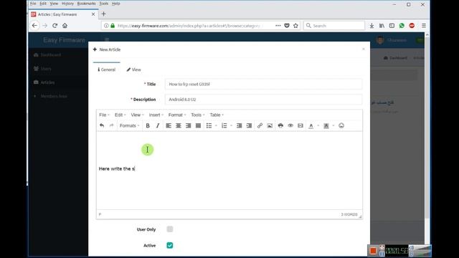459x258 pixels.
Task: Open Firefox Bookmarks menu
Action: [86, 4]
